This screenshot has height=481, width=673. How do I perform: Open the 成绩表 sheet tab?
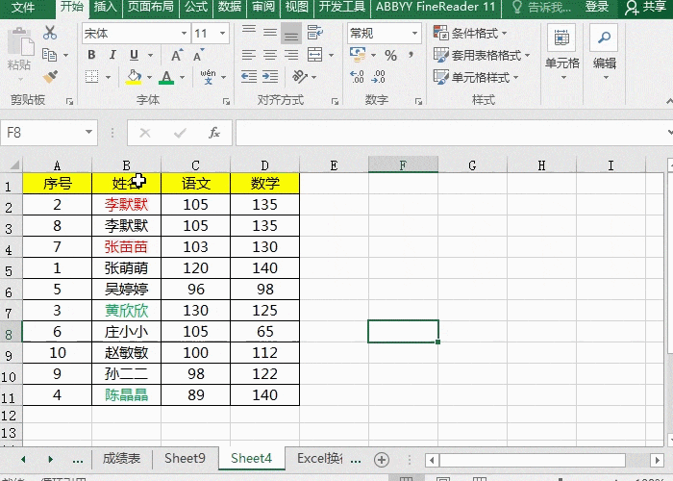point(122,459)
